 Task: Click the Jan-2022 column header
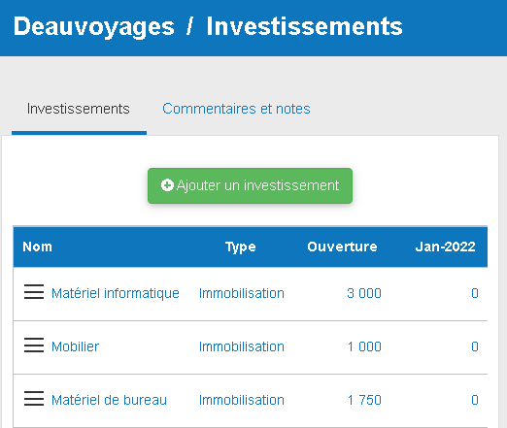[x=445, y=247]
